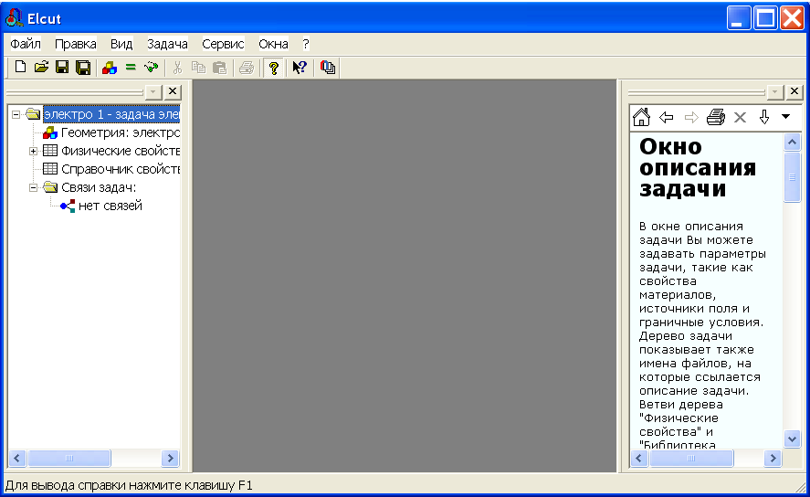Open the Окна menu

(273, 44)
